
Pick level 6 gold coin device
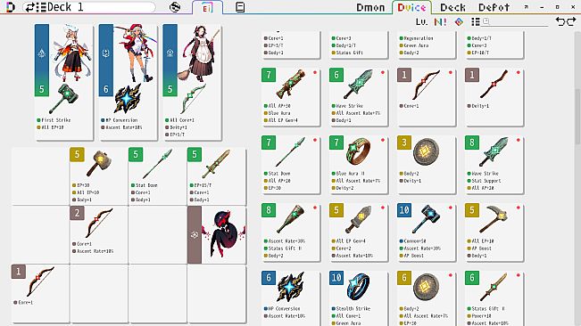[426, 298]
